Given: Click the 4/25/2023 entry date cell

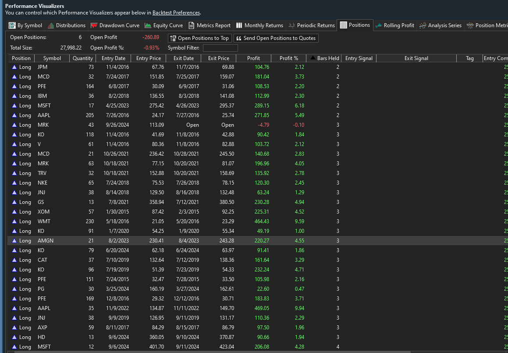Looking at the screenshot, I should (117, 106).
